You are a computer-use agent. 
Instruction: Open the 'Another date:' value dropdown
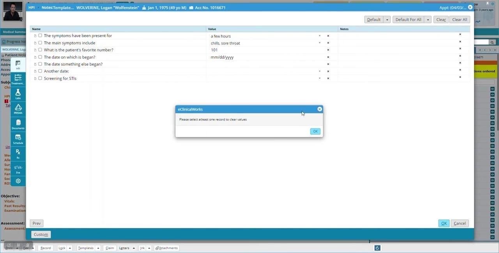320,71
